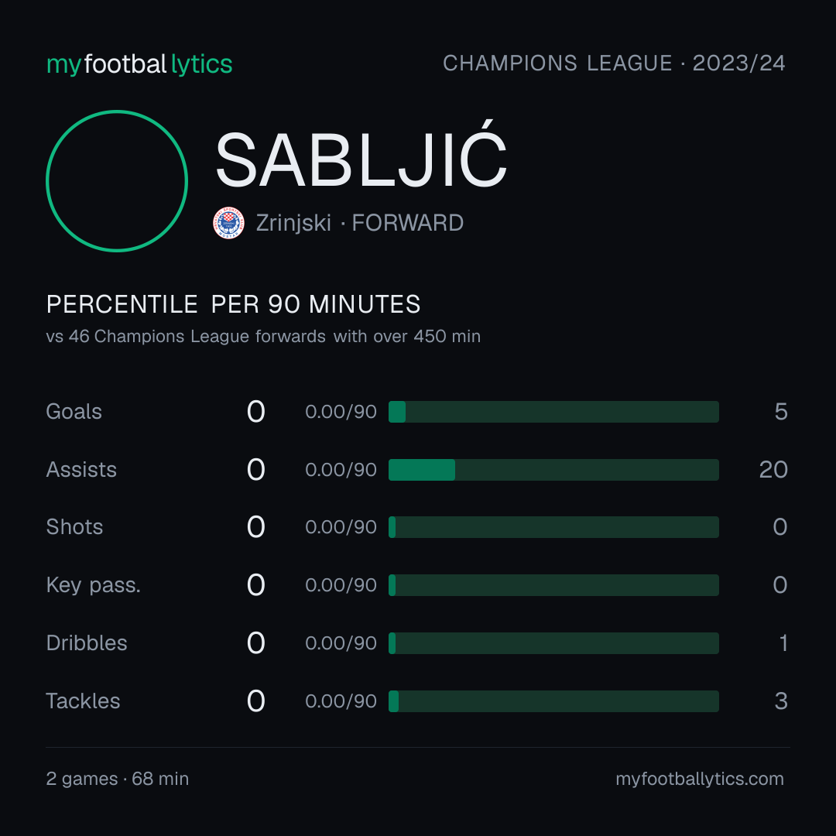This screenshot has height=836, width=836.
Task: Click the 2 games 68 min footer text
Action: 118,779
